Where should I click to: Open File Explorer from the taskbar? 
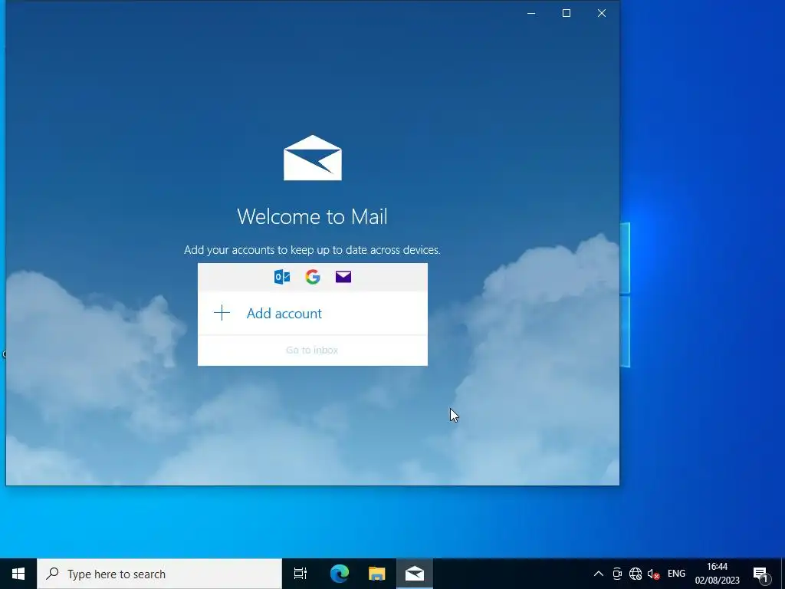click(377, 574)
